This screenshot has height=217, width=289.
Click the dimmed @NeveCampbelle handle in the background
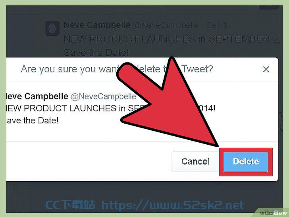point(166,25)
